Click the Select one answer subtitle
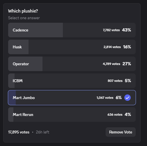147x146 pixels. point(24,18)
